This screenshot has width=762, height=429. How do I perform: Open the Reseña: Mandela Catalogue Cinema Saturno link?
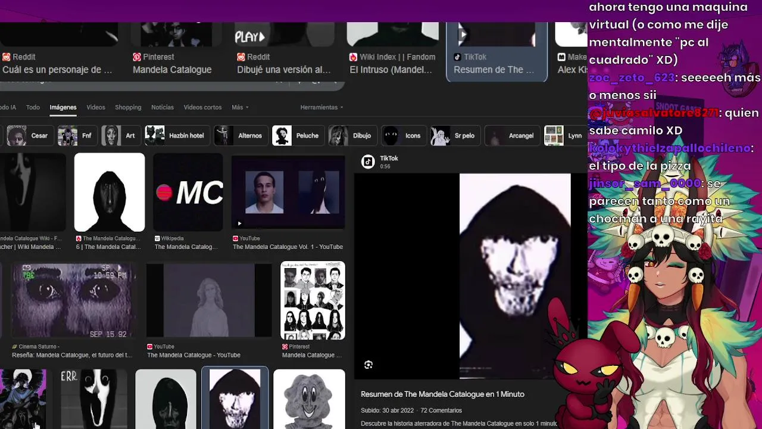(x=72, y=355)
